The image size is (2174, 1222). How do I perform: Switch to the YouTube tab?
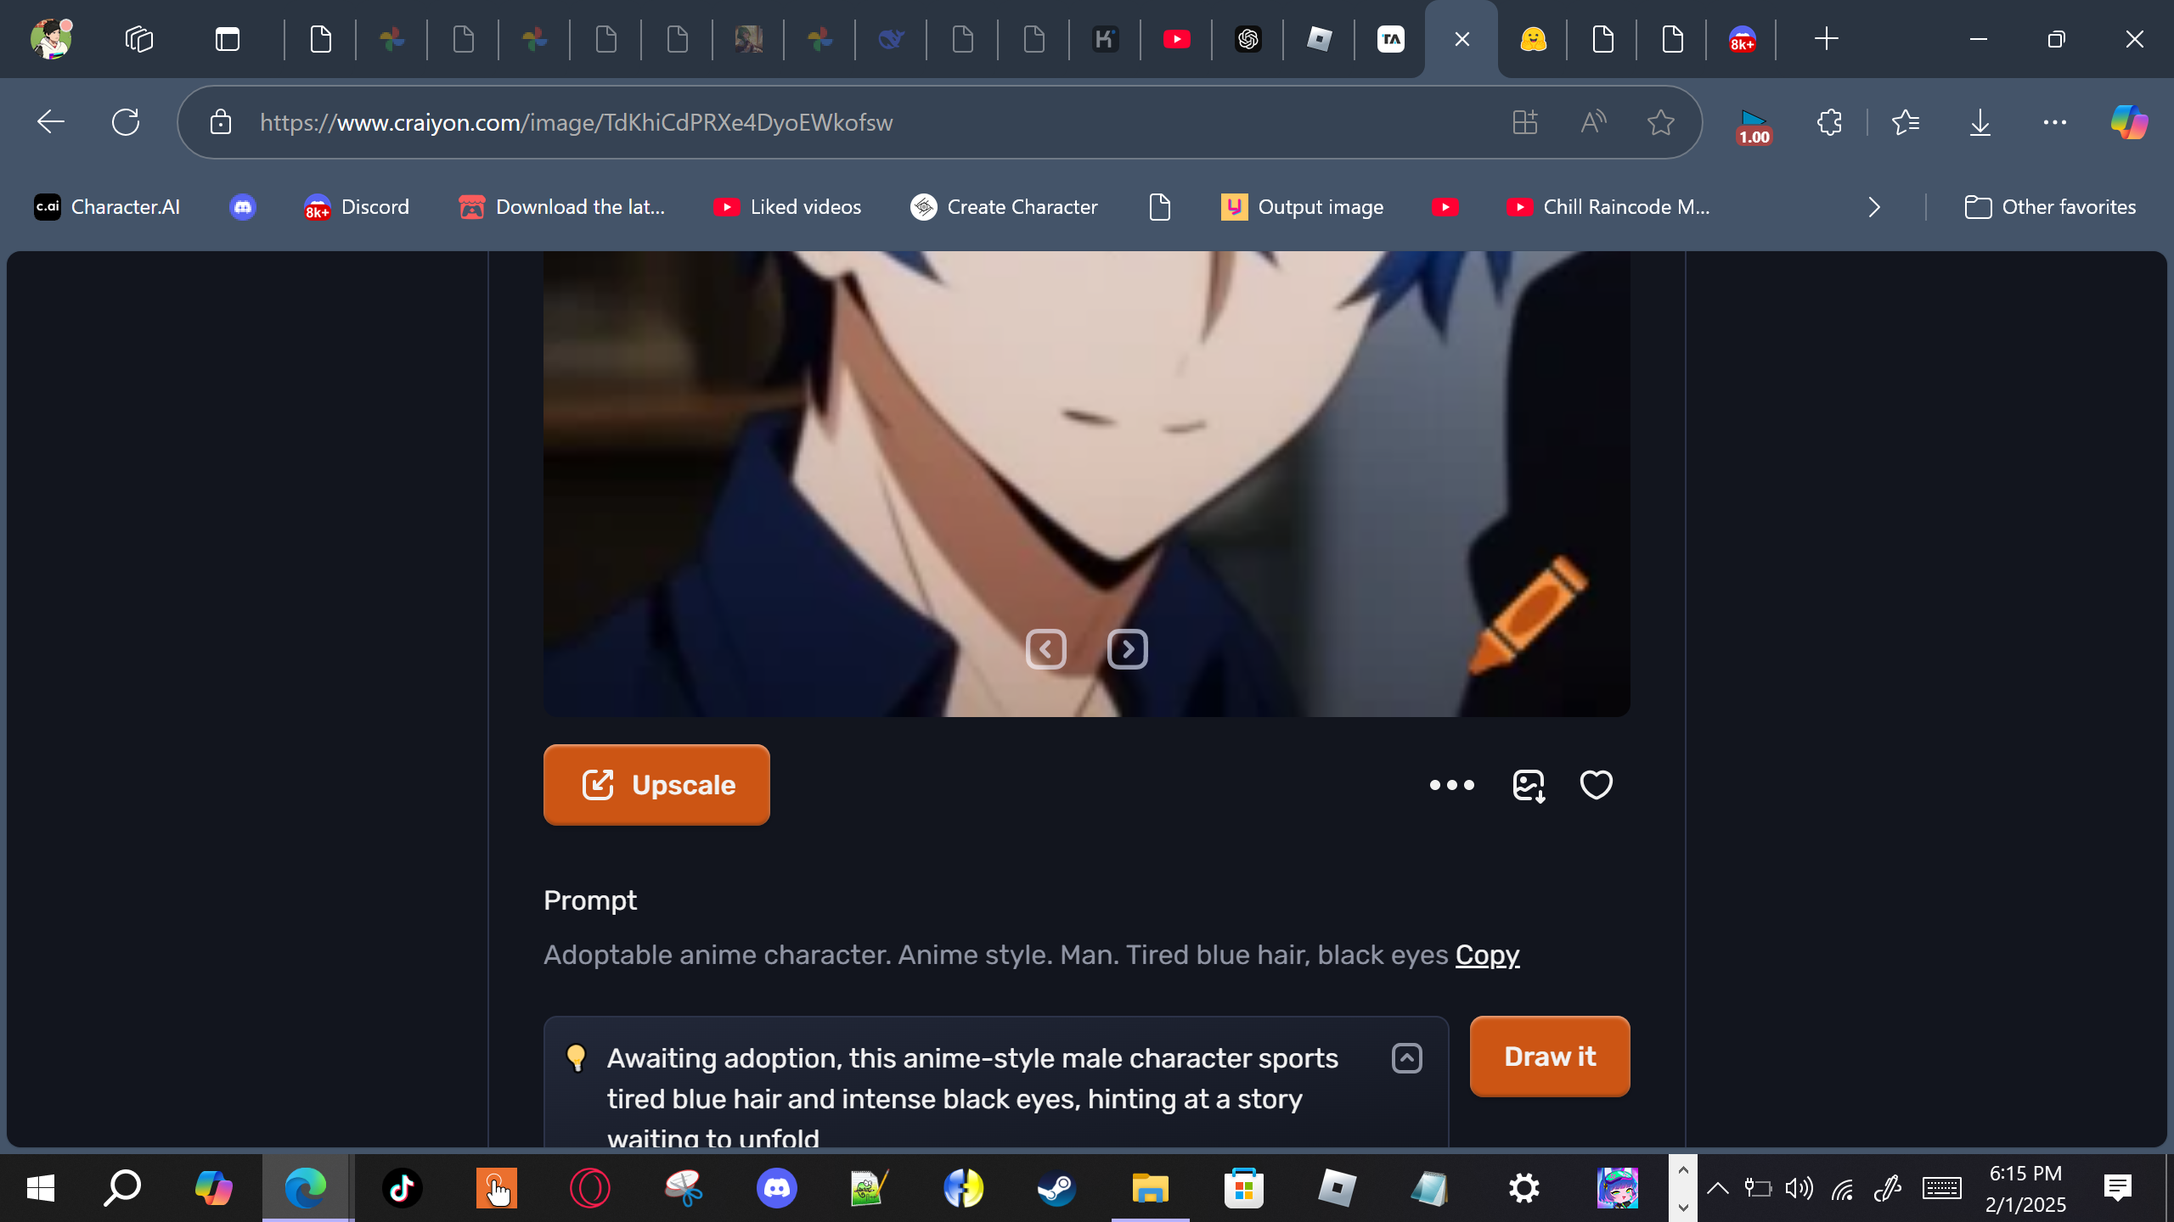tap(1176, 39)
